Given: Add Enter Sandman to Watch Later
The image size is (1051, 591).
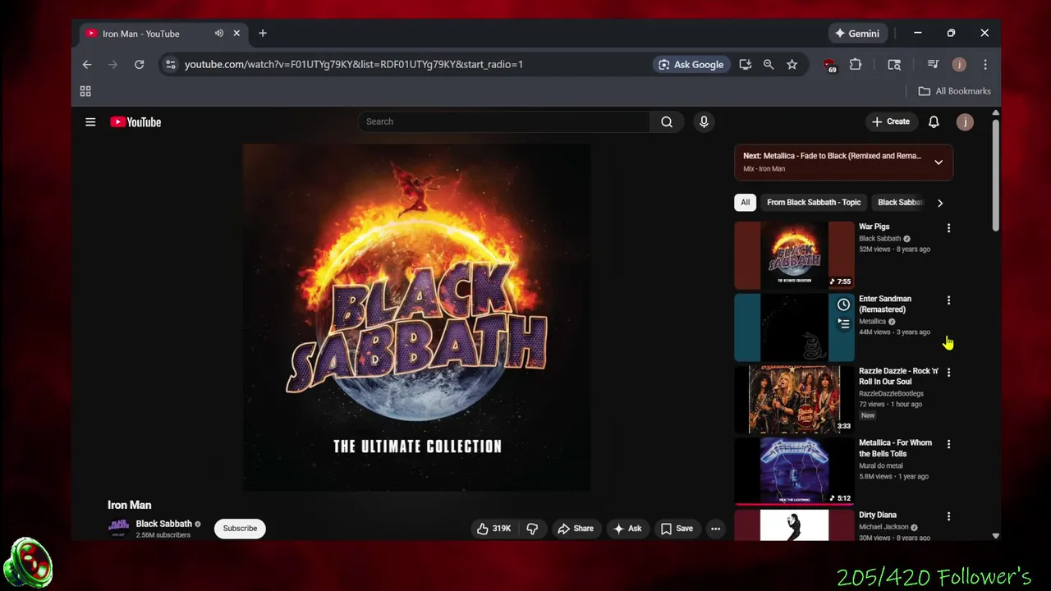Looking at the screenshot, I should coord(843,305).
